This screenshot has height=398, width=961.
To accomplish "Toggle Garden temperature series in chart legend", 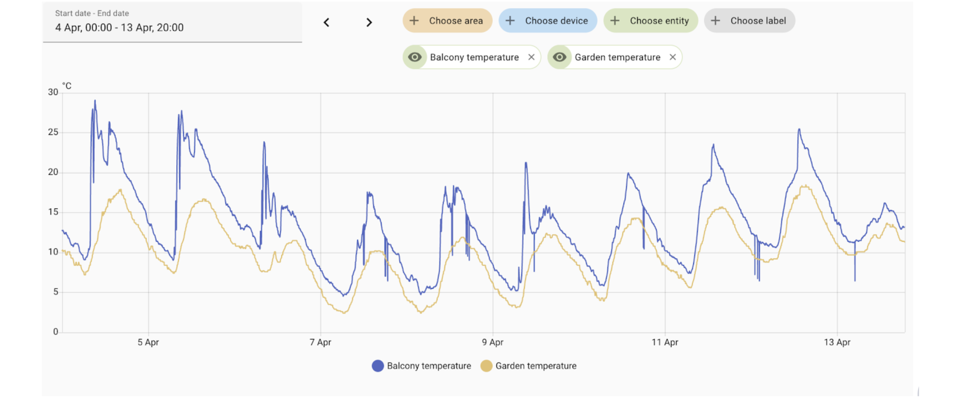I will pos(536,366).
